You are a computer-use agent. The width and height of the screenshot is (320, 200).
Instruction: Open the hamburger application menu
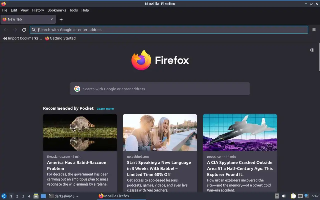[314, 30]
